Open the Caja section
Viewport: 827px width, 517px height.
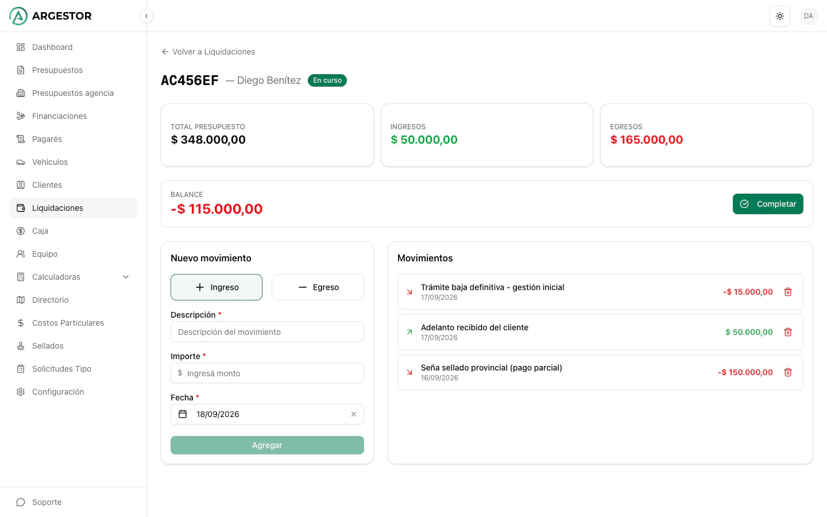pyautogui.click(x=73, y=231)
